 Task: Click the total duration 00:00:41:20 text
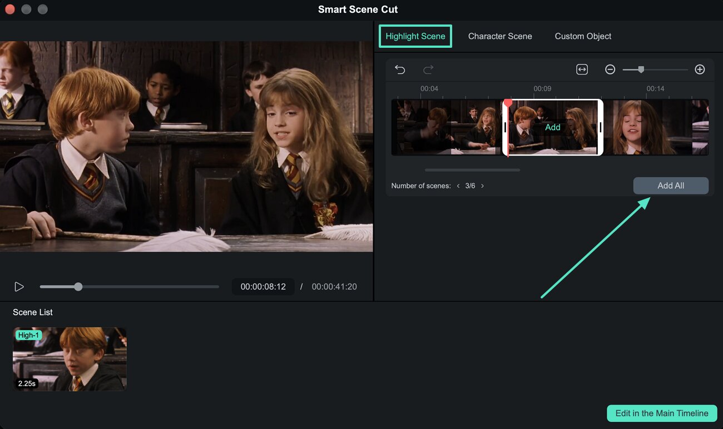click(x=334, y=287)
